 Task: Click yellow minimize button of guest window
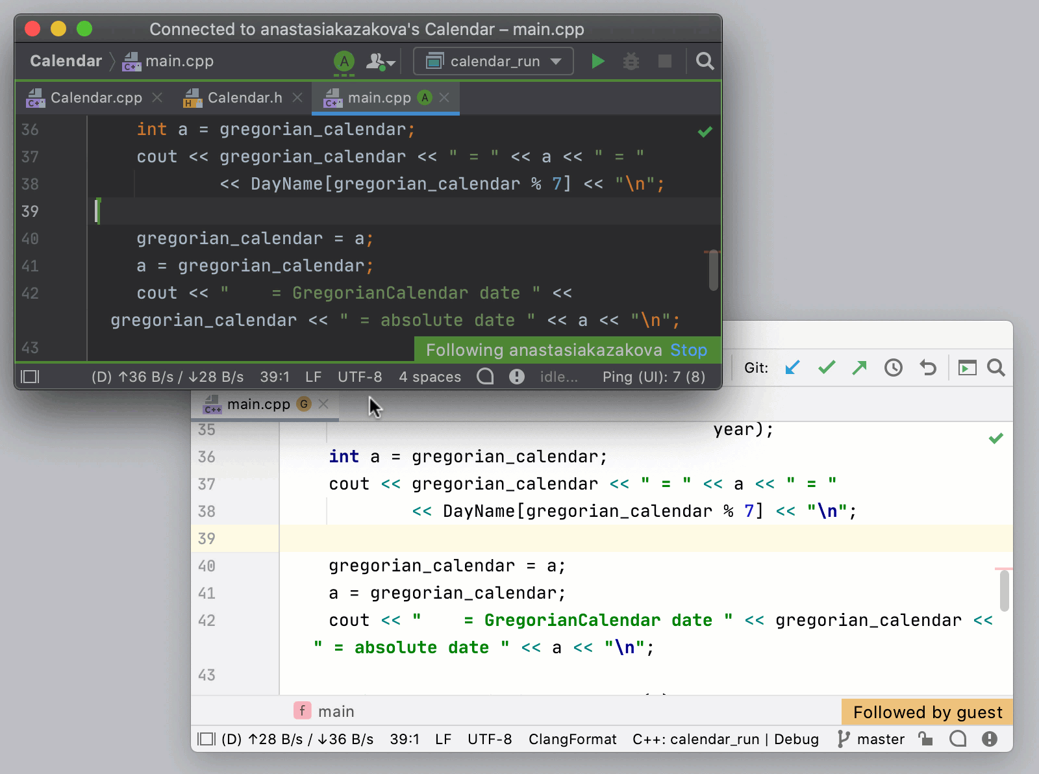[58, 29]
